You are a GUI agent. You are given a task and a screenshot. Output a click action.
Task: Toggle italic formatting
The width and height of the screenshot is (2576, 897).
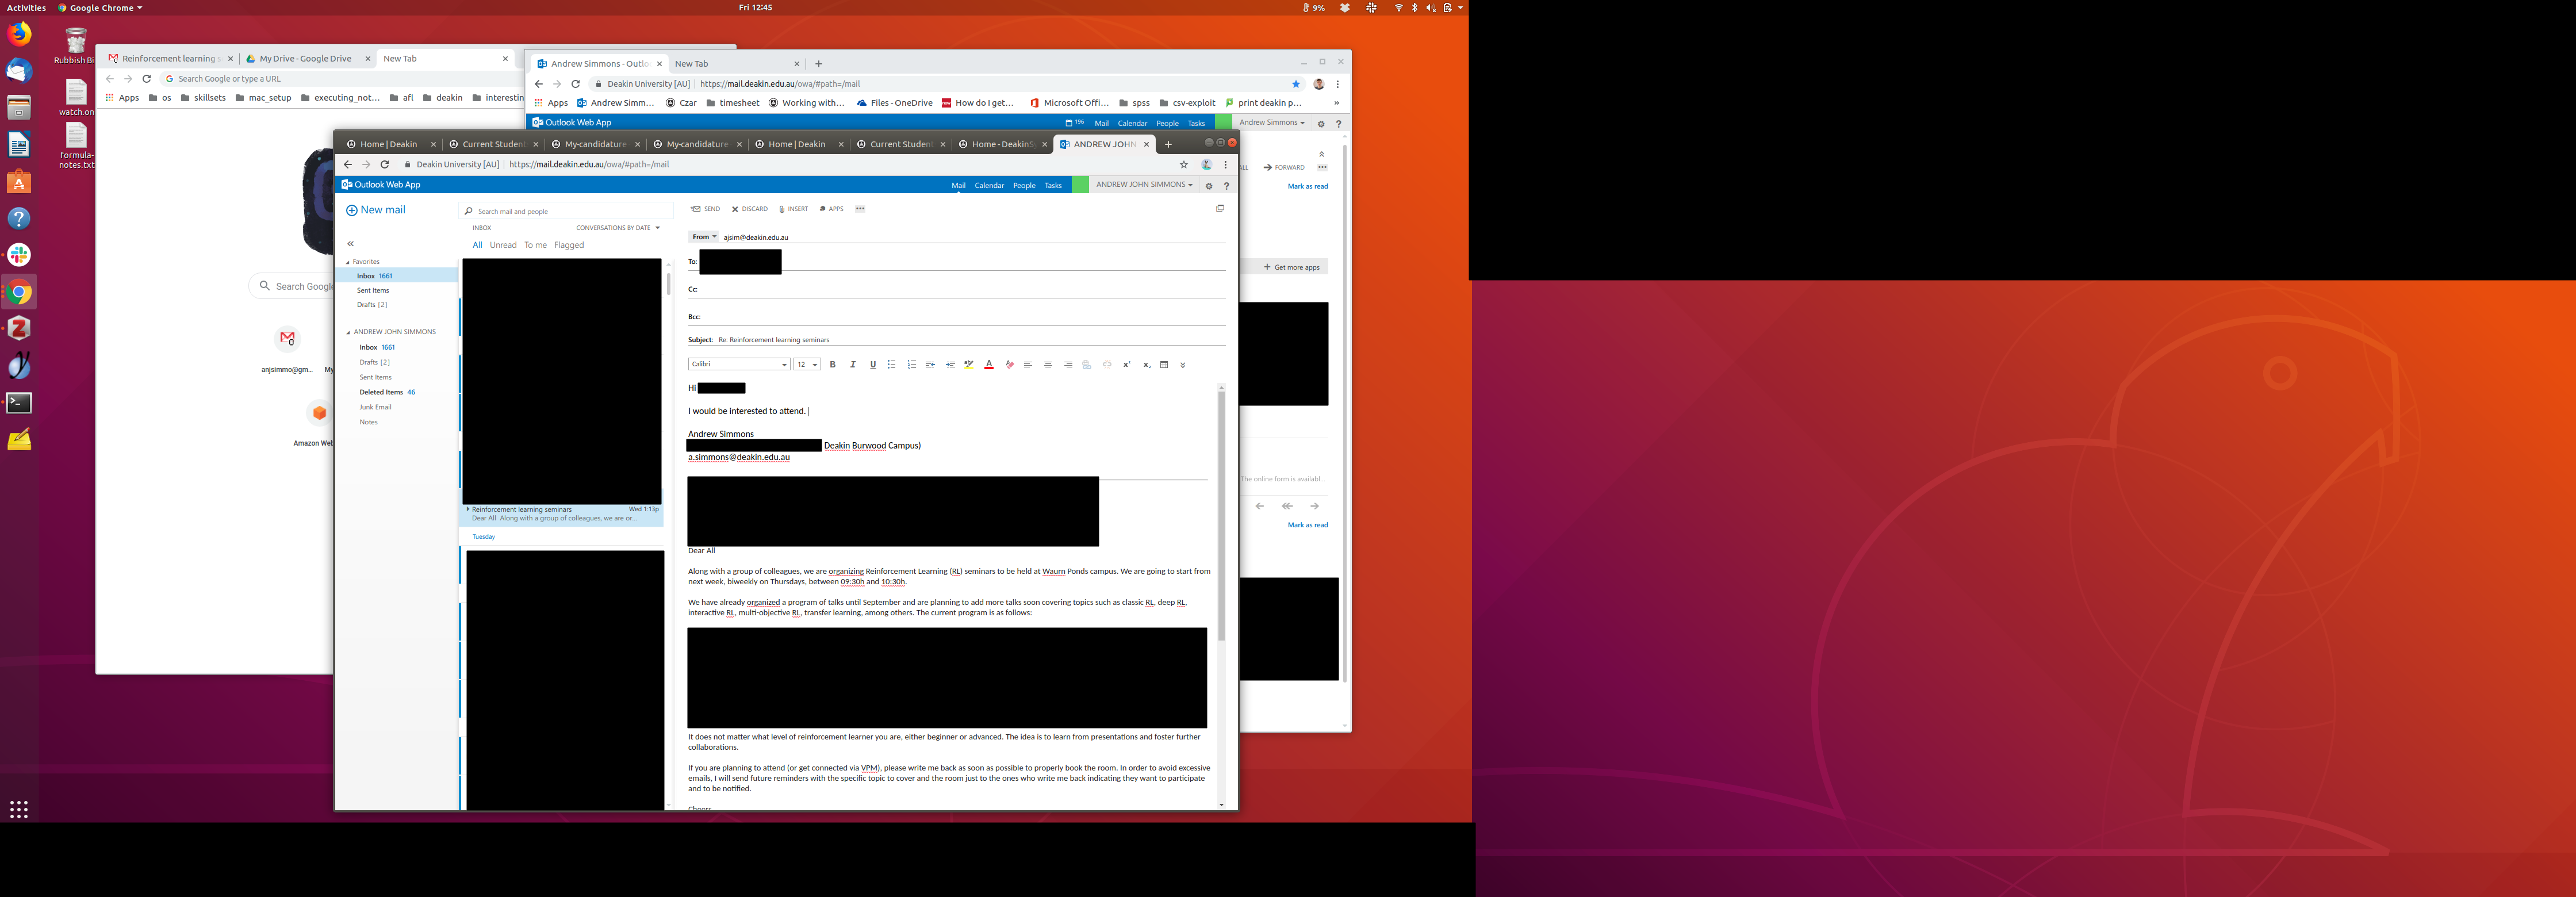tap(852, 365)
